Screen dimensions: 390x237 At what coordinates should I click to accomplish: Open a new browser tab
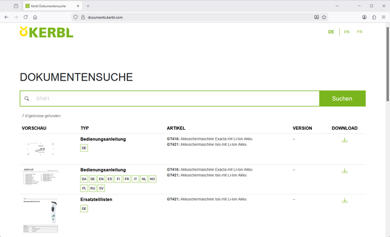click(x=88, y=6)
